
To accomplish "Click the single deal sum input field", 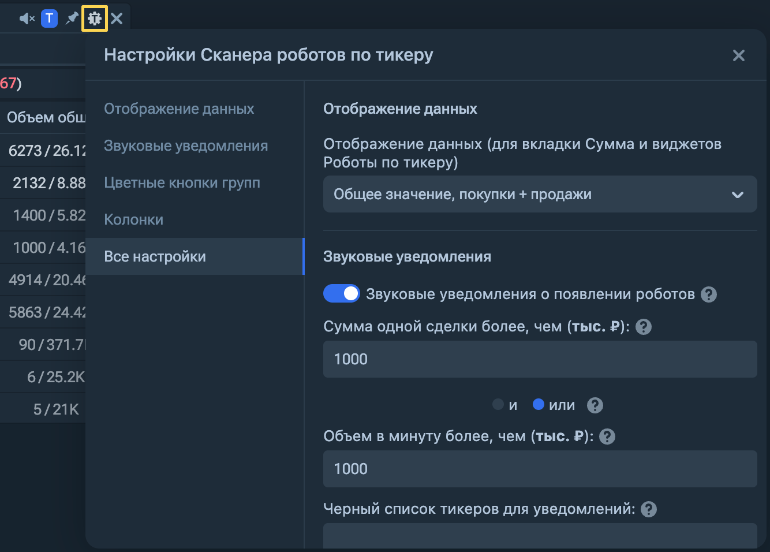I will [x=540, y=359].
